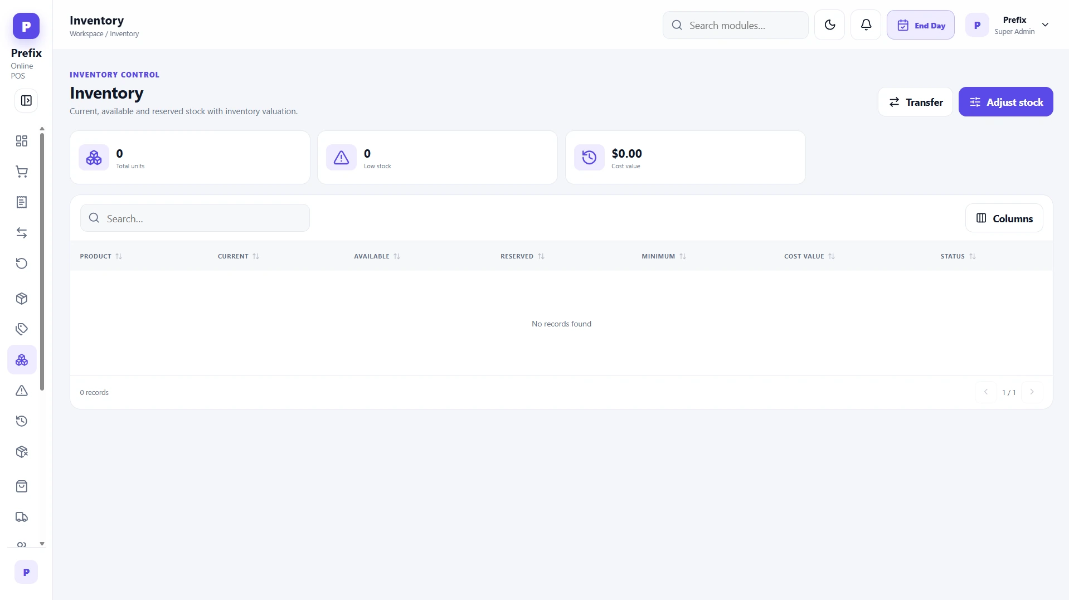
Task: Click the P avatar at sidebar bottom
Action: [26, 572]
